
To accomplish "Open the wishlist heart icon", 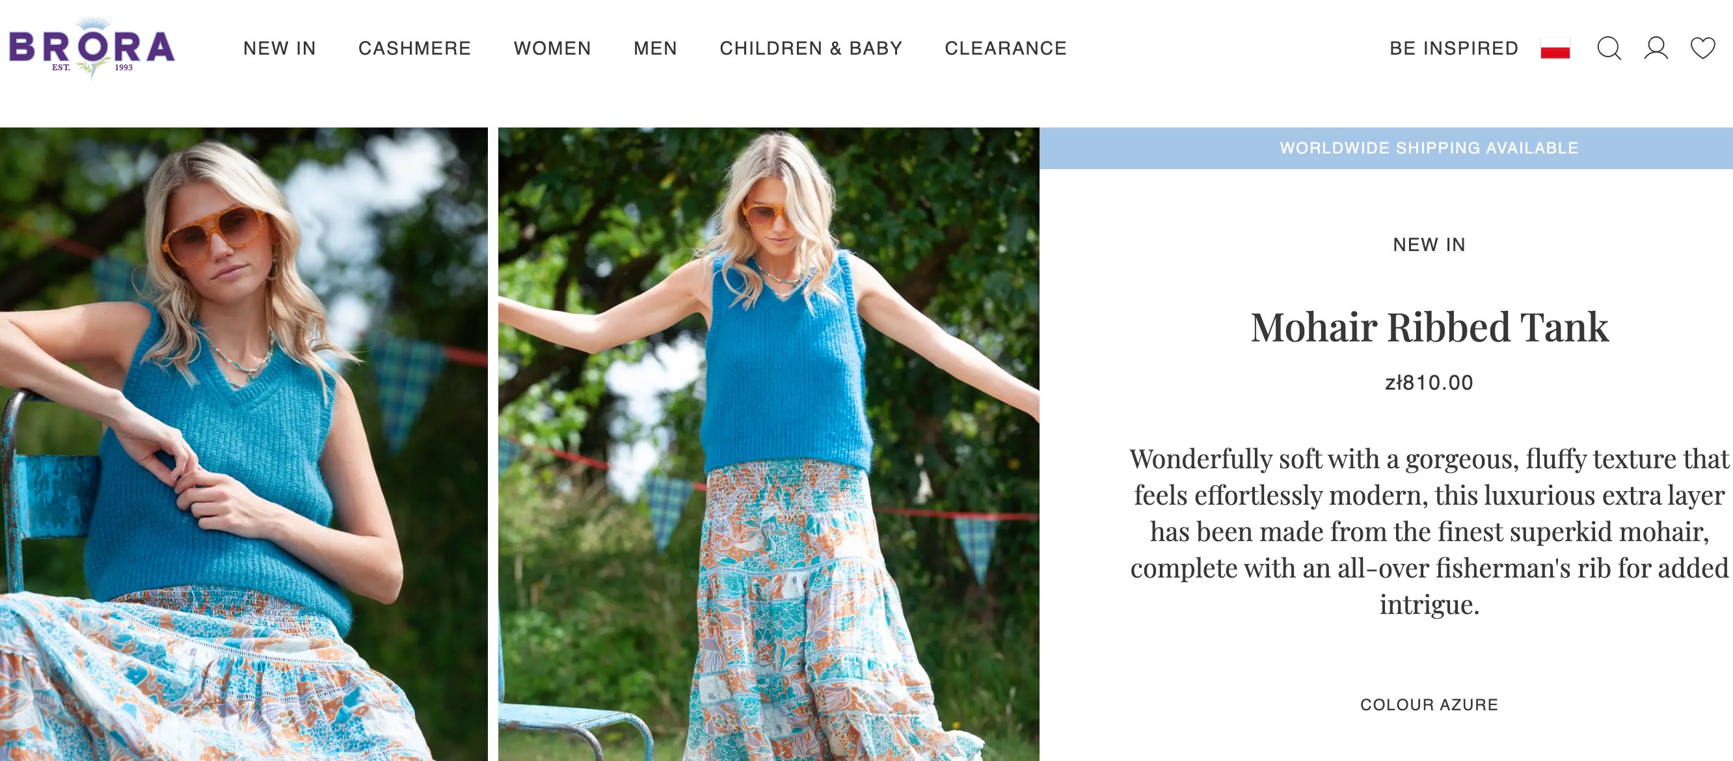I will [1702, 48].
